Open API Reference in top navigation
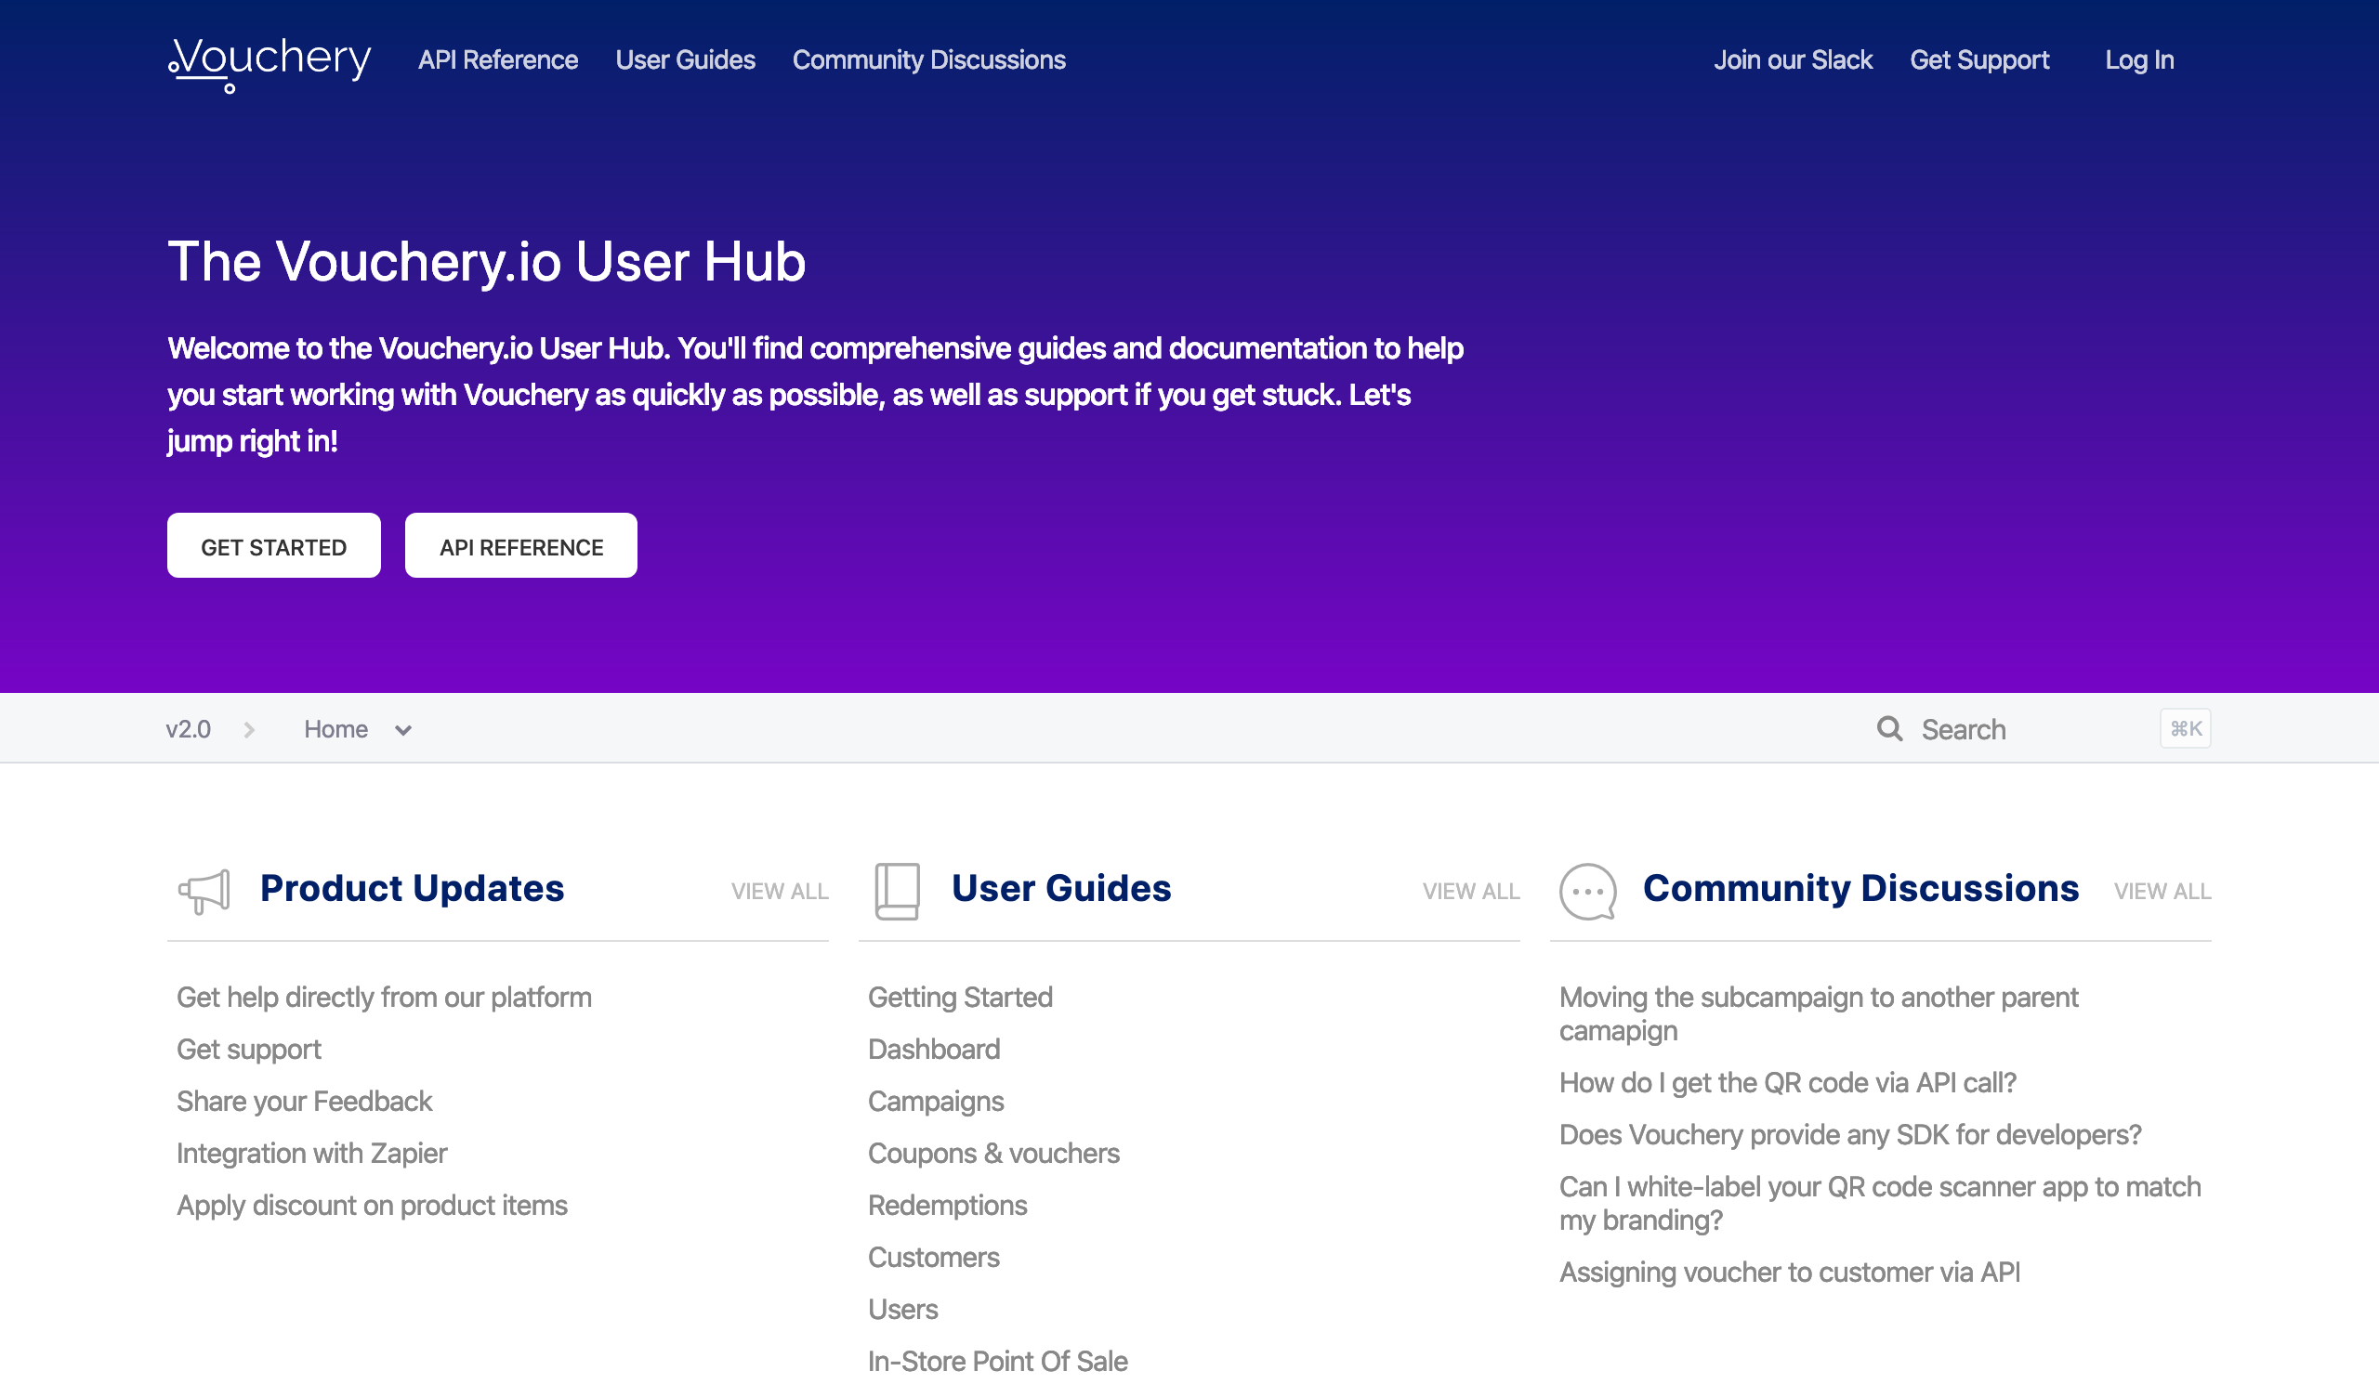Viewport: 2379px width, 1384px height. click(497, 60)
